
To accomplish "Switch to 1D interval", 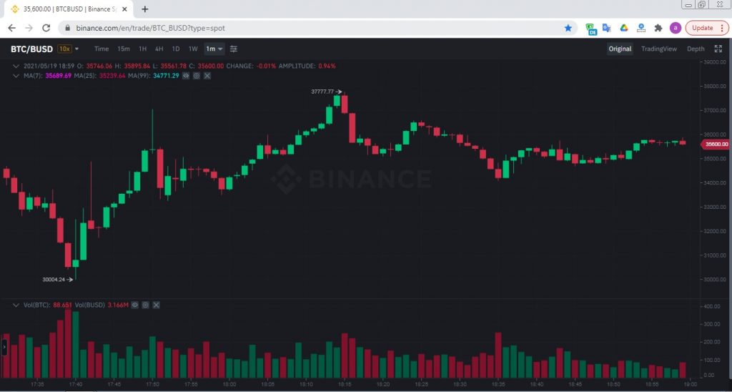I will [x=176, y=49].
